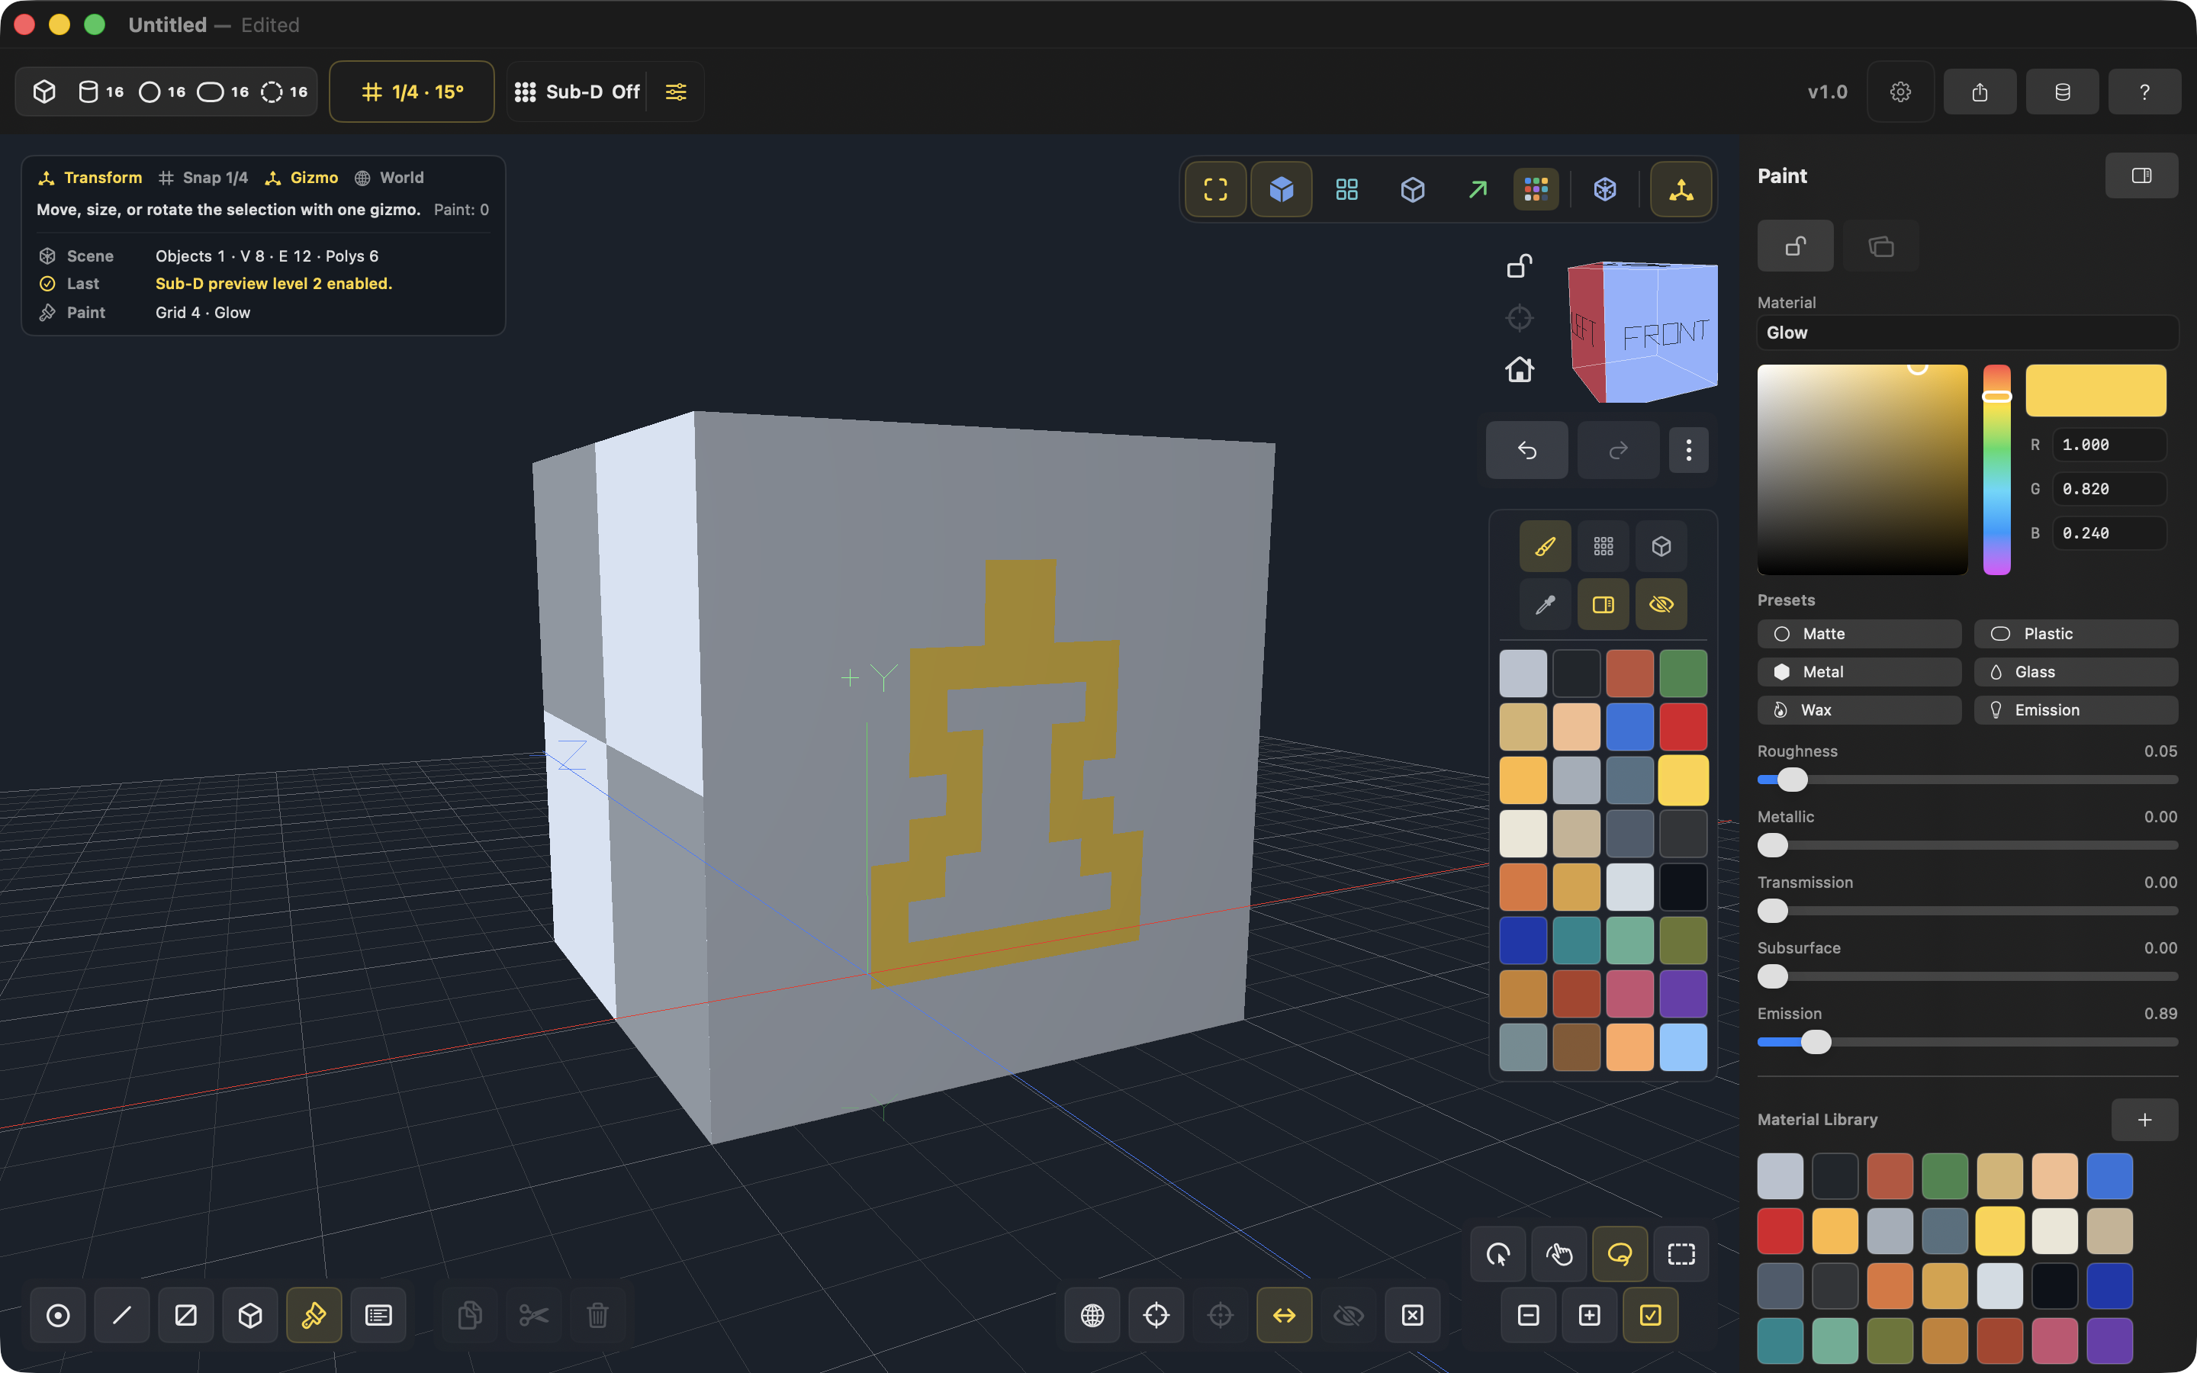Open the settings gear
This screenshot has width=2197, height=1373.
coord(1900,92)
